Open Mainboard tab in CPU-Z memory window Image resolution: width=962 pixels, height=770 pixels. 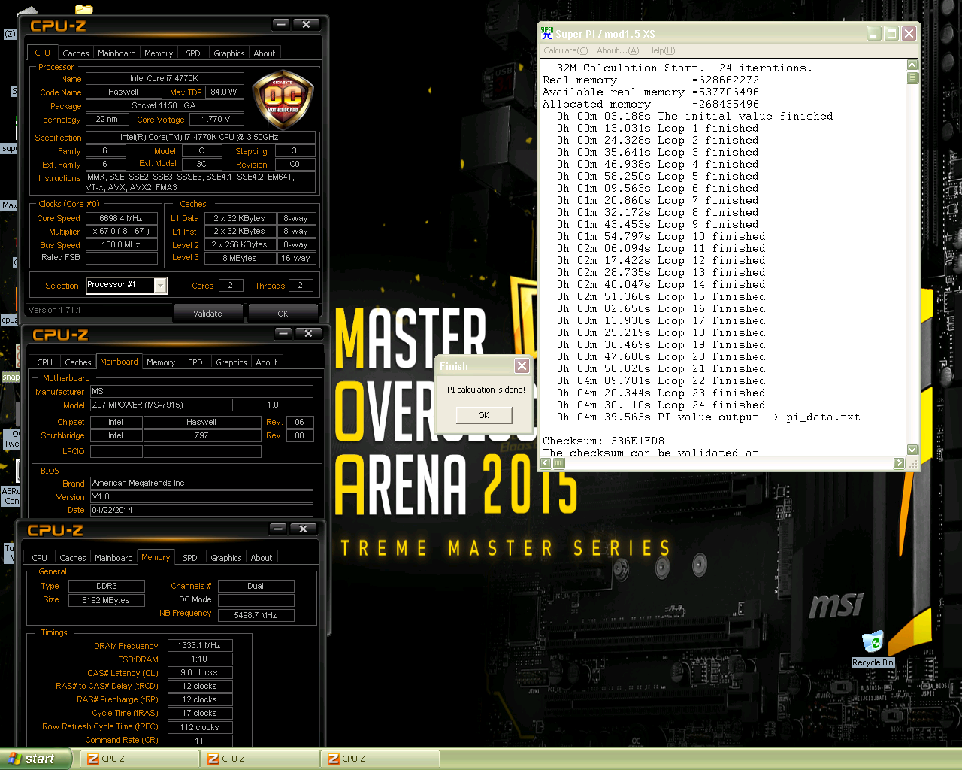pyautogui.click(x=113, y=558)
